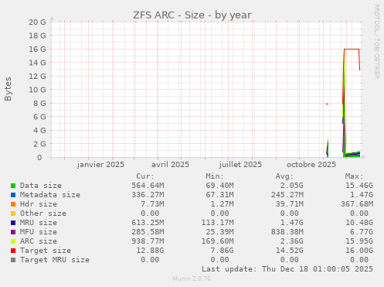
Task: Click the blue Metadata size legend swatch
Action: [13, 195]
